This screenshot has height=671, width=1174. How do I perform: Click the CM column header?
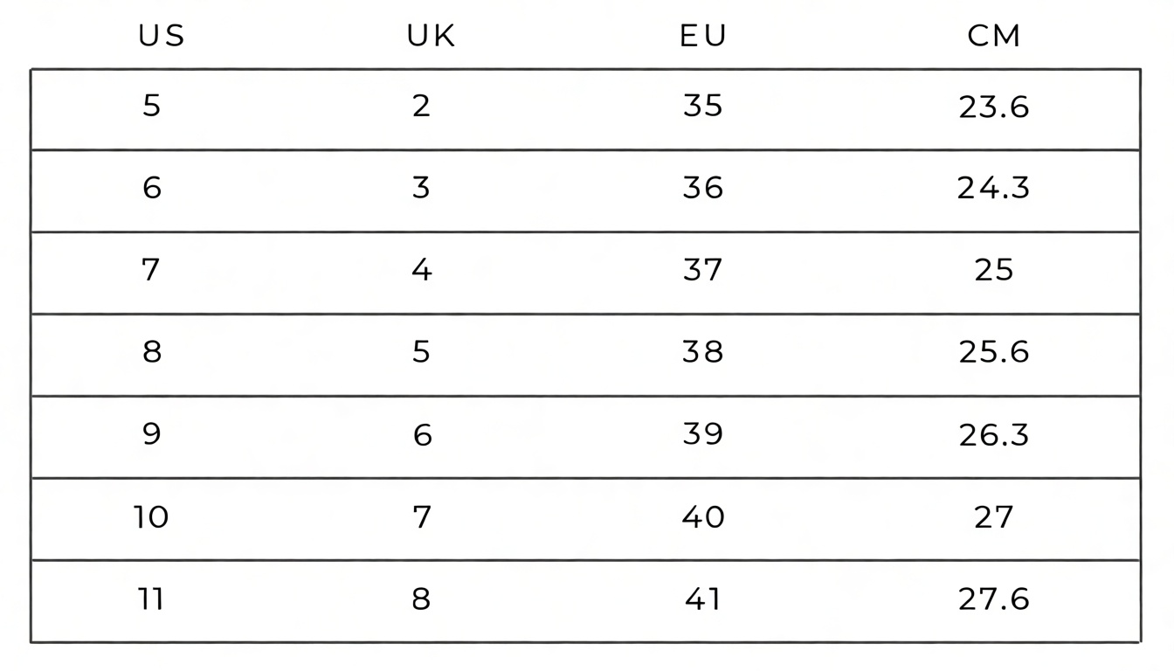coord(994,36)
